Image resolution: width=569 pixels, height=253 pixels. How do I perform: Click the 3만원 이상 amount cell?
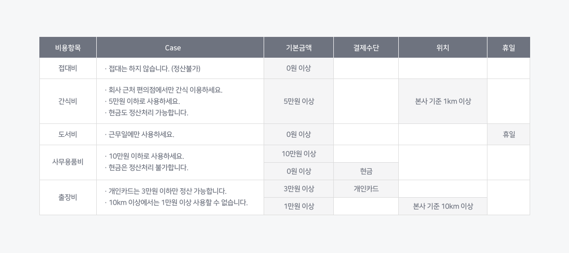click(x=299, y=189)
